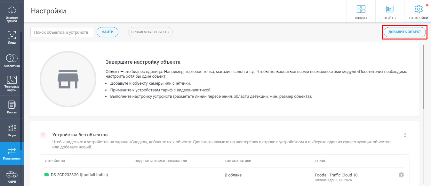Open the ANPR car module

point(12,176)
